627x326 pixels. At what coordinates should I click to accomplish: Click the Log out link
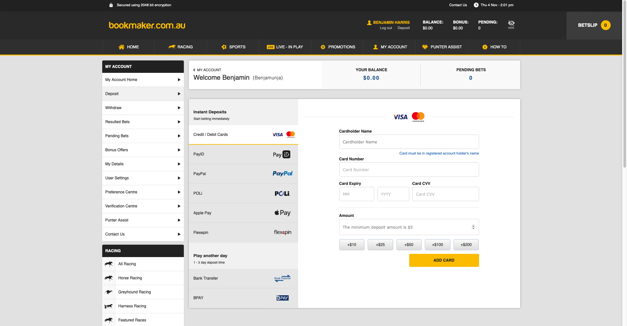[386, 28]
